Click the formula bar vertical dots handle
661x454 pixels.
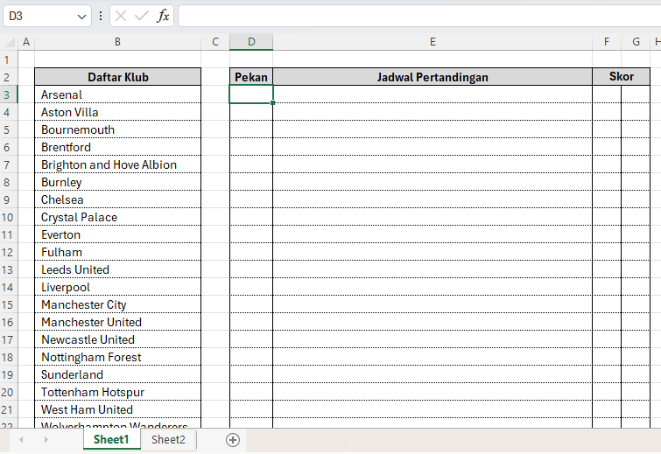pyautogui.click(x=101, y=16)
